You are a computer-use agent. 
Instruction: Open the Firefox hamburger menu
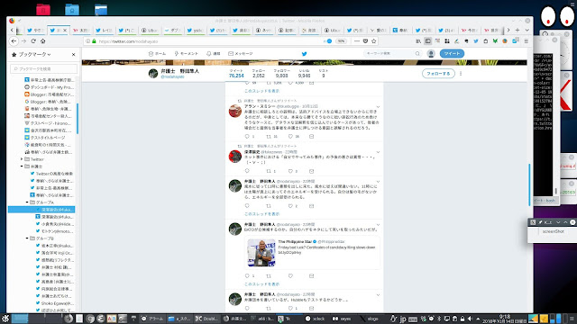click(x=527, y=41)
